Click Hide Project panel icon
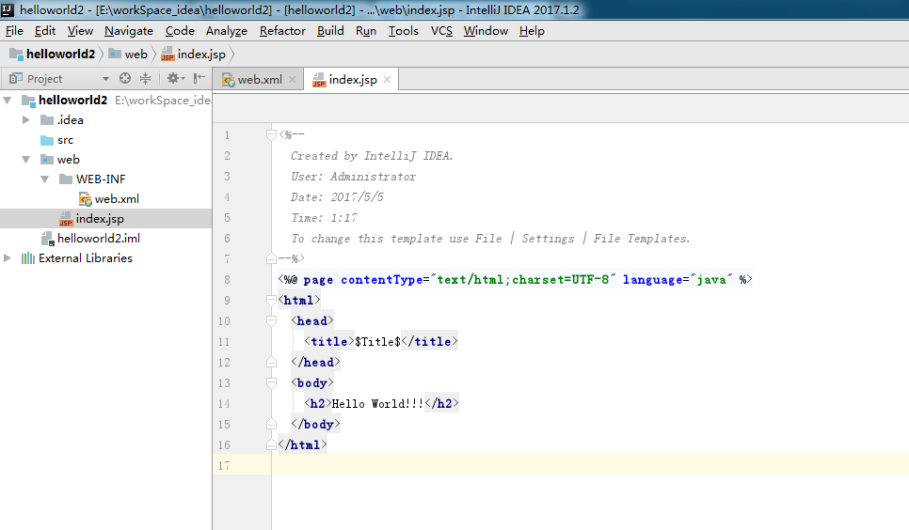The width and height of the screenshot is (909, 530). [199, 78]
